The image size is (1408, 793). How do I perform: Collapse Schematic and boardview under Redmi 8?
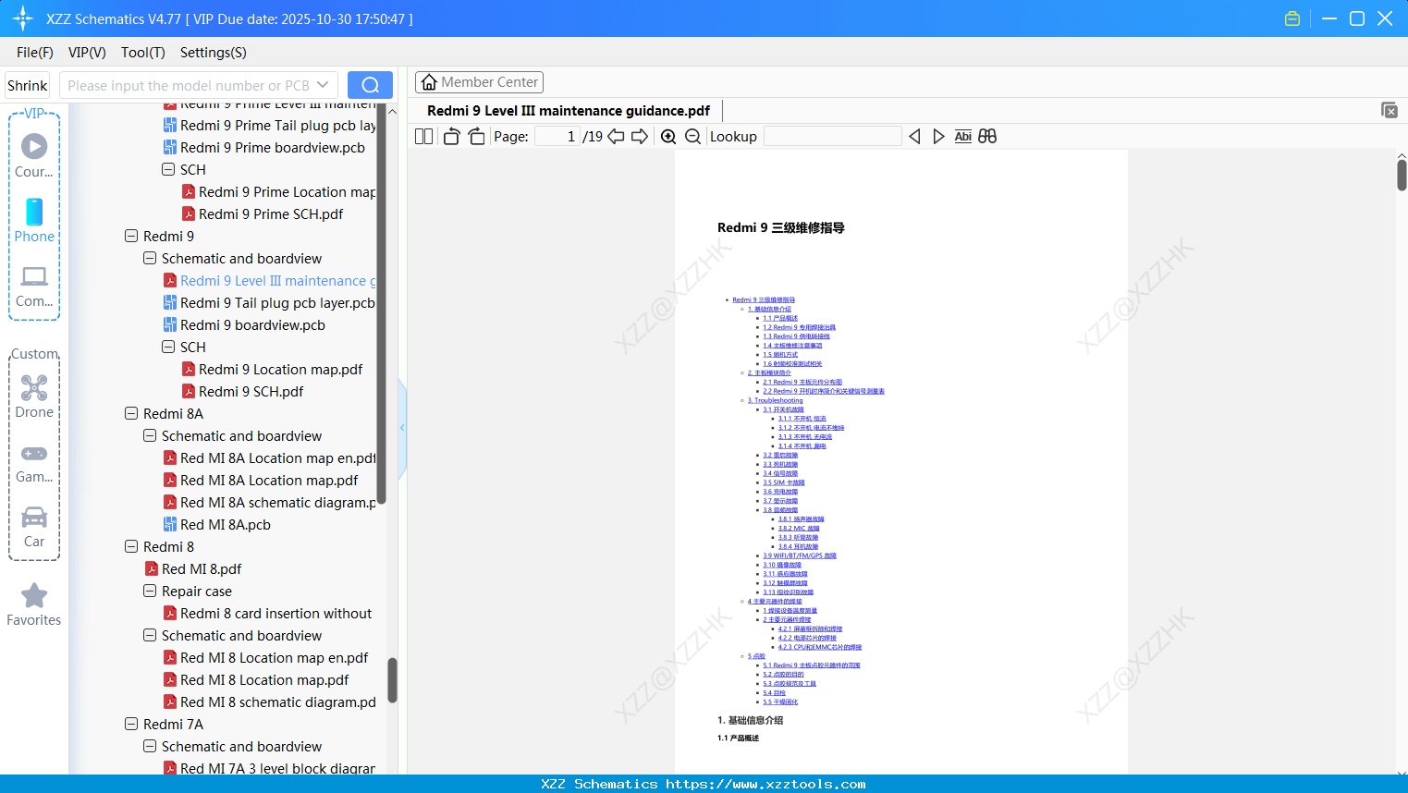point(150,635)
